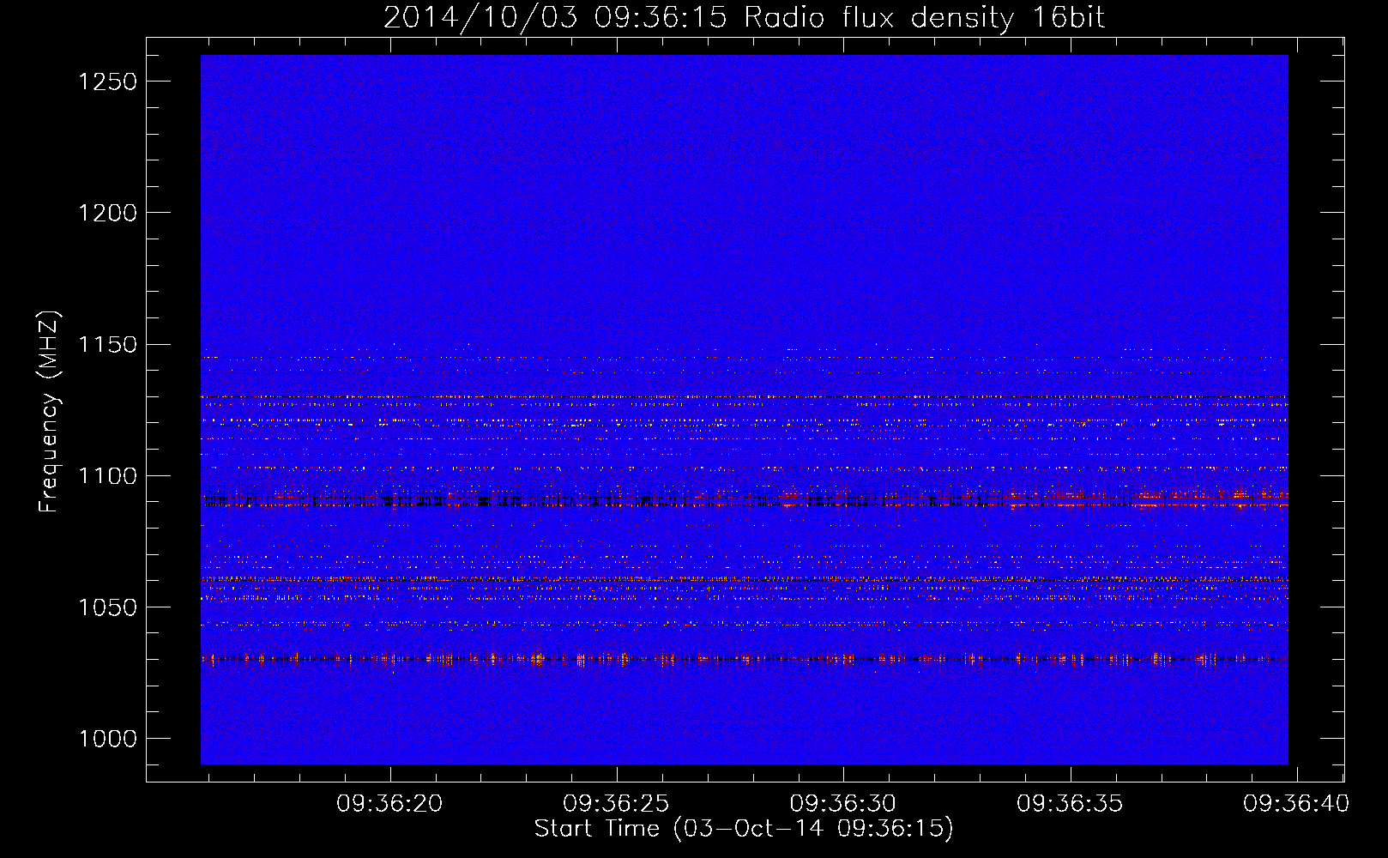
Task: Click the plot title '2014/10/03 09:36:15 Radio flux density 16bit'
Action: pos(744,17)
